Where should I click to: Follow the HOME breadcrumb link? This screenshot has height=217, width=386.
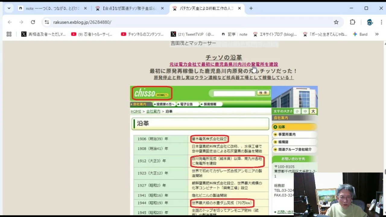tap(136, 112)
